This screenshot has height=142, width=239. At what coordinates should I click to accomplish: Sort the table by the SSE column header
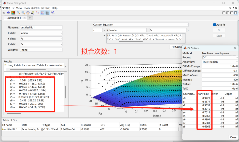coord(70,125)
